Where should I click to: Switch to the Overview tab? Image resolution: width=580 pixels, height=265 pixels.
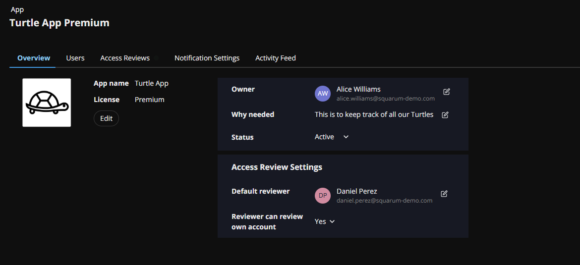pos(34,58)
